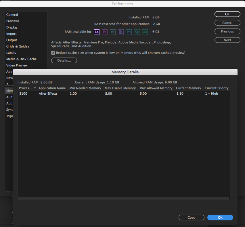Click the Installed RAM: 8.00 GB text
This screenshot has height=227, width=245.
pyautogui.click(x=35, y=82)
